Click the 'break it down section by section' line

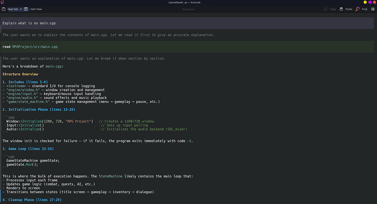[x=84, y=58]
